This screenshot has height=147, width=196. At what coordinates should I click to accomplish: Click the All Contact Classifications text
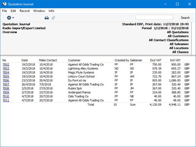(x=169, y=40)
